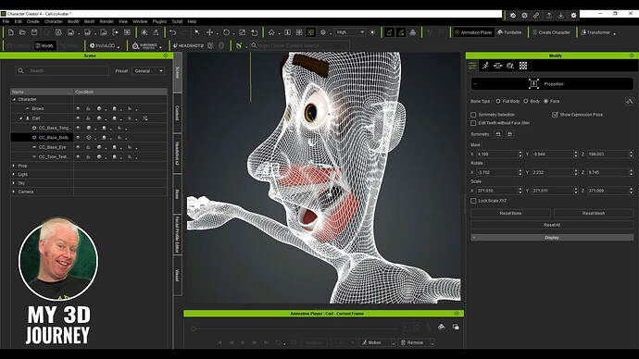The image size is (639, 359).
Task: Click the New Project file icon
Action: tap(11, 32)
